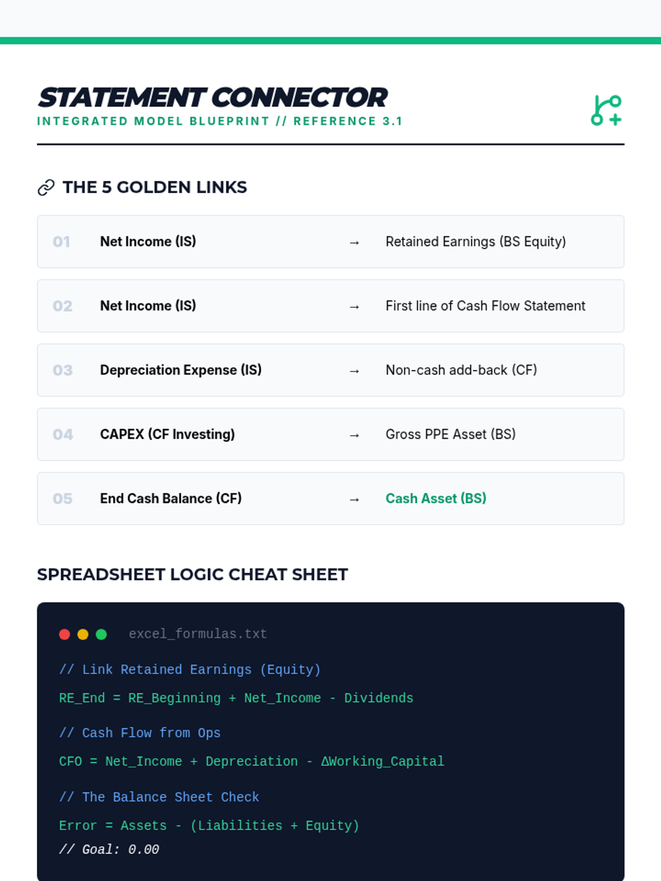This screenshot has height=881, width=661.
Task: Click Gross PPE Asset (BS) text
Action: (x=451, y=434)
